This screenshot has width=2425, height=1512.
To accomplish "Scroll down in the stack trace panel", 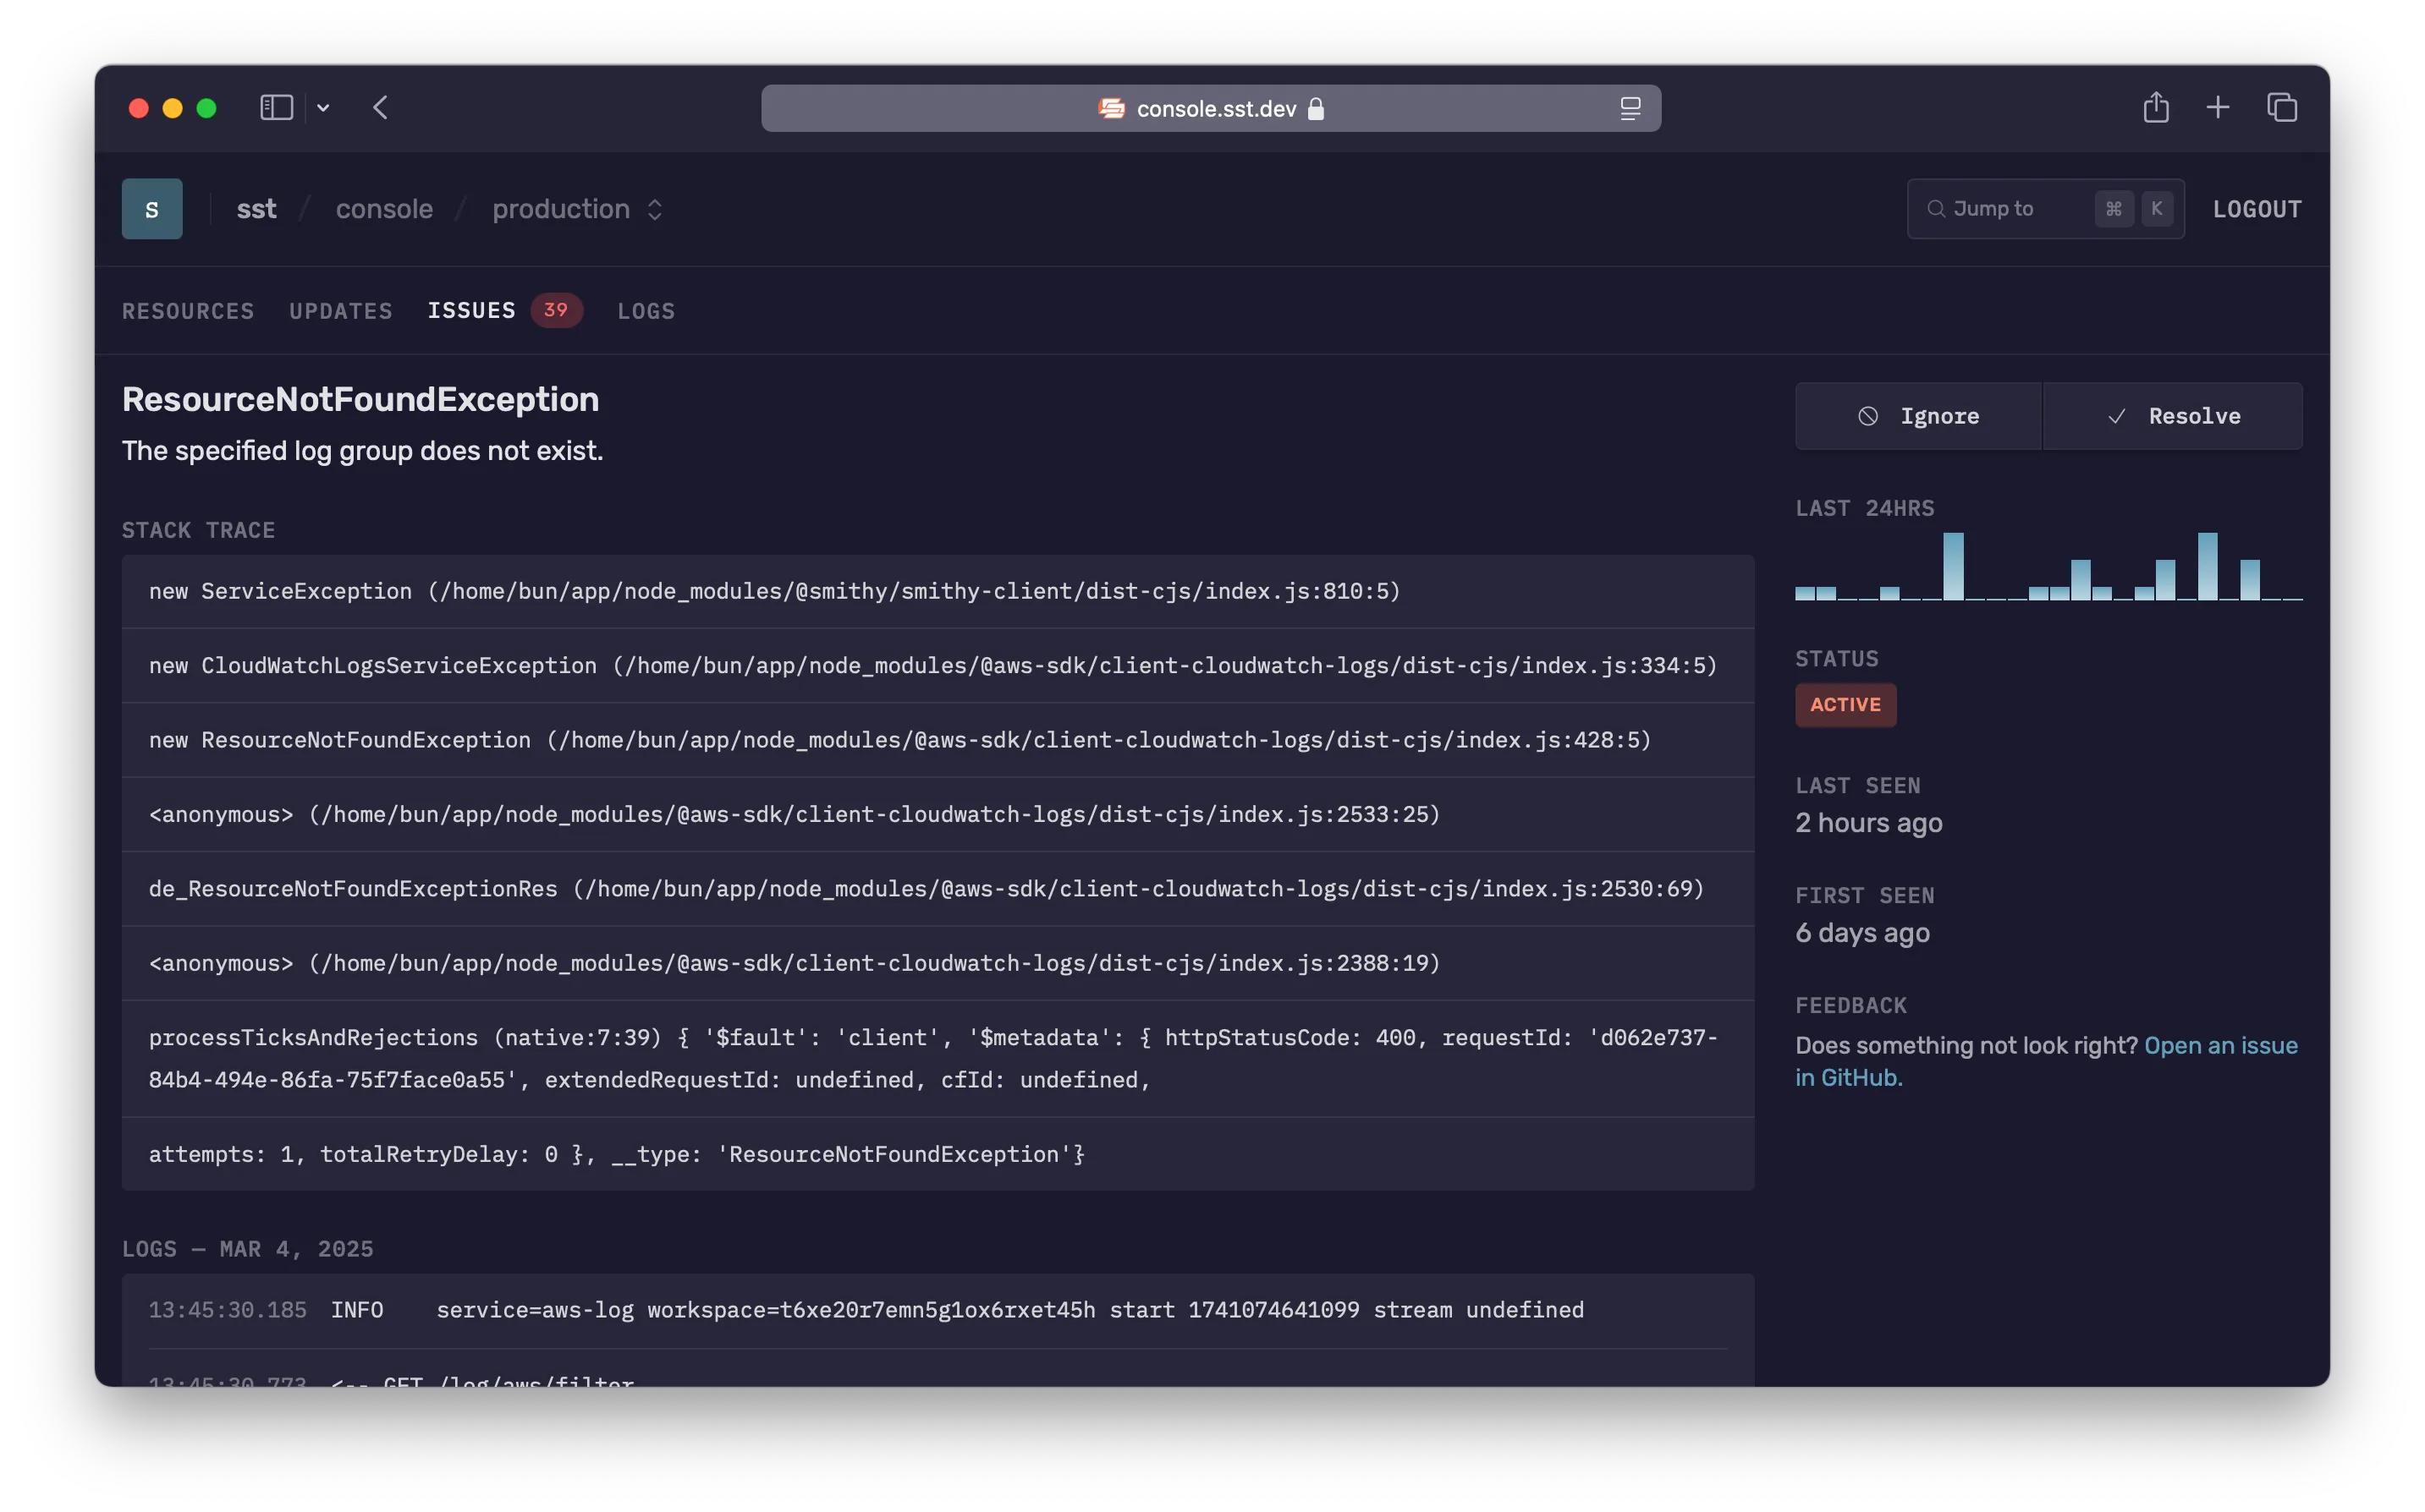I will (x=938, y=871).
